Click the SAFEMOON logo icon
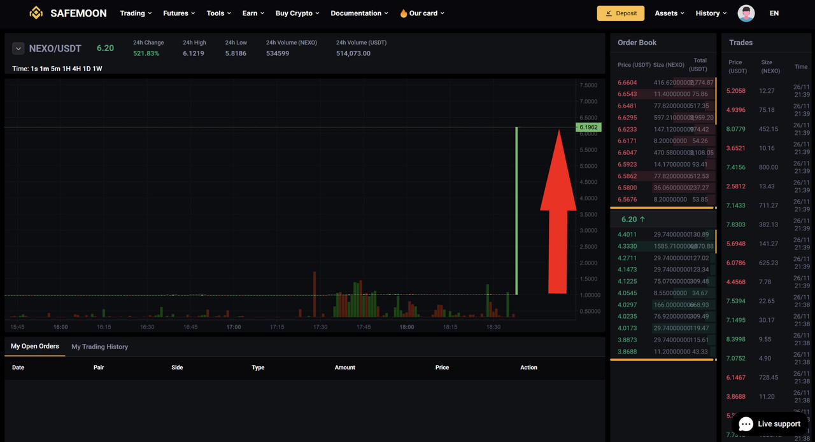 click(36, 13)
